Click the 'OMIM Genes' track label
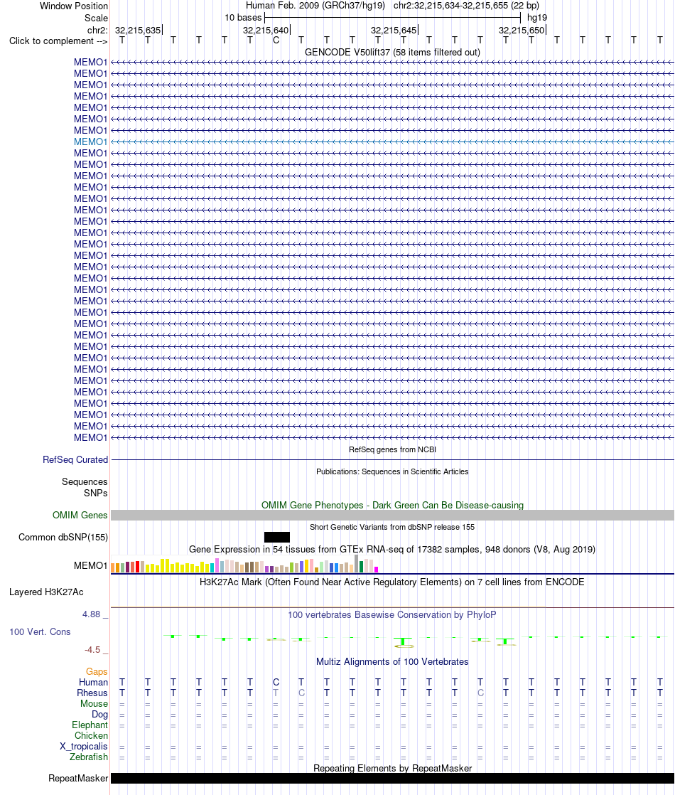Image resolution: width=675 pixels, height=795 pixels. (x=80, y=516)
